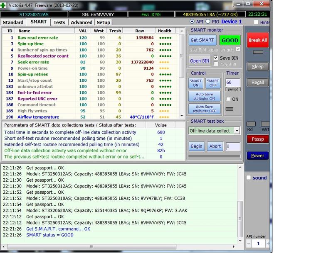Click the SMART test progress bar
This screenshot has height=253, width=311.
click(214, 156)
